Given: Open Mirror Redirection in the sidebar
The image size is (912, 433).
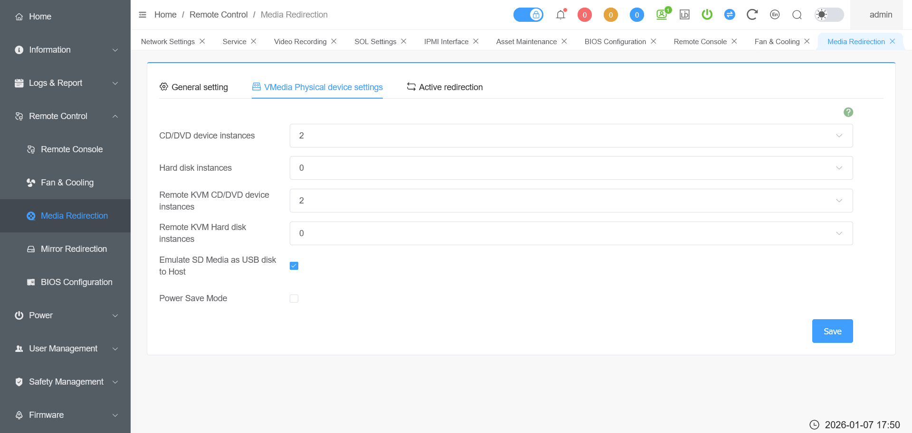Looking at the screenshot, I should (x=74, y=249).
